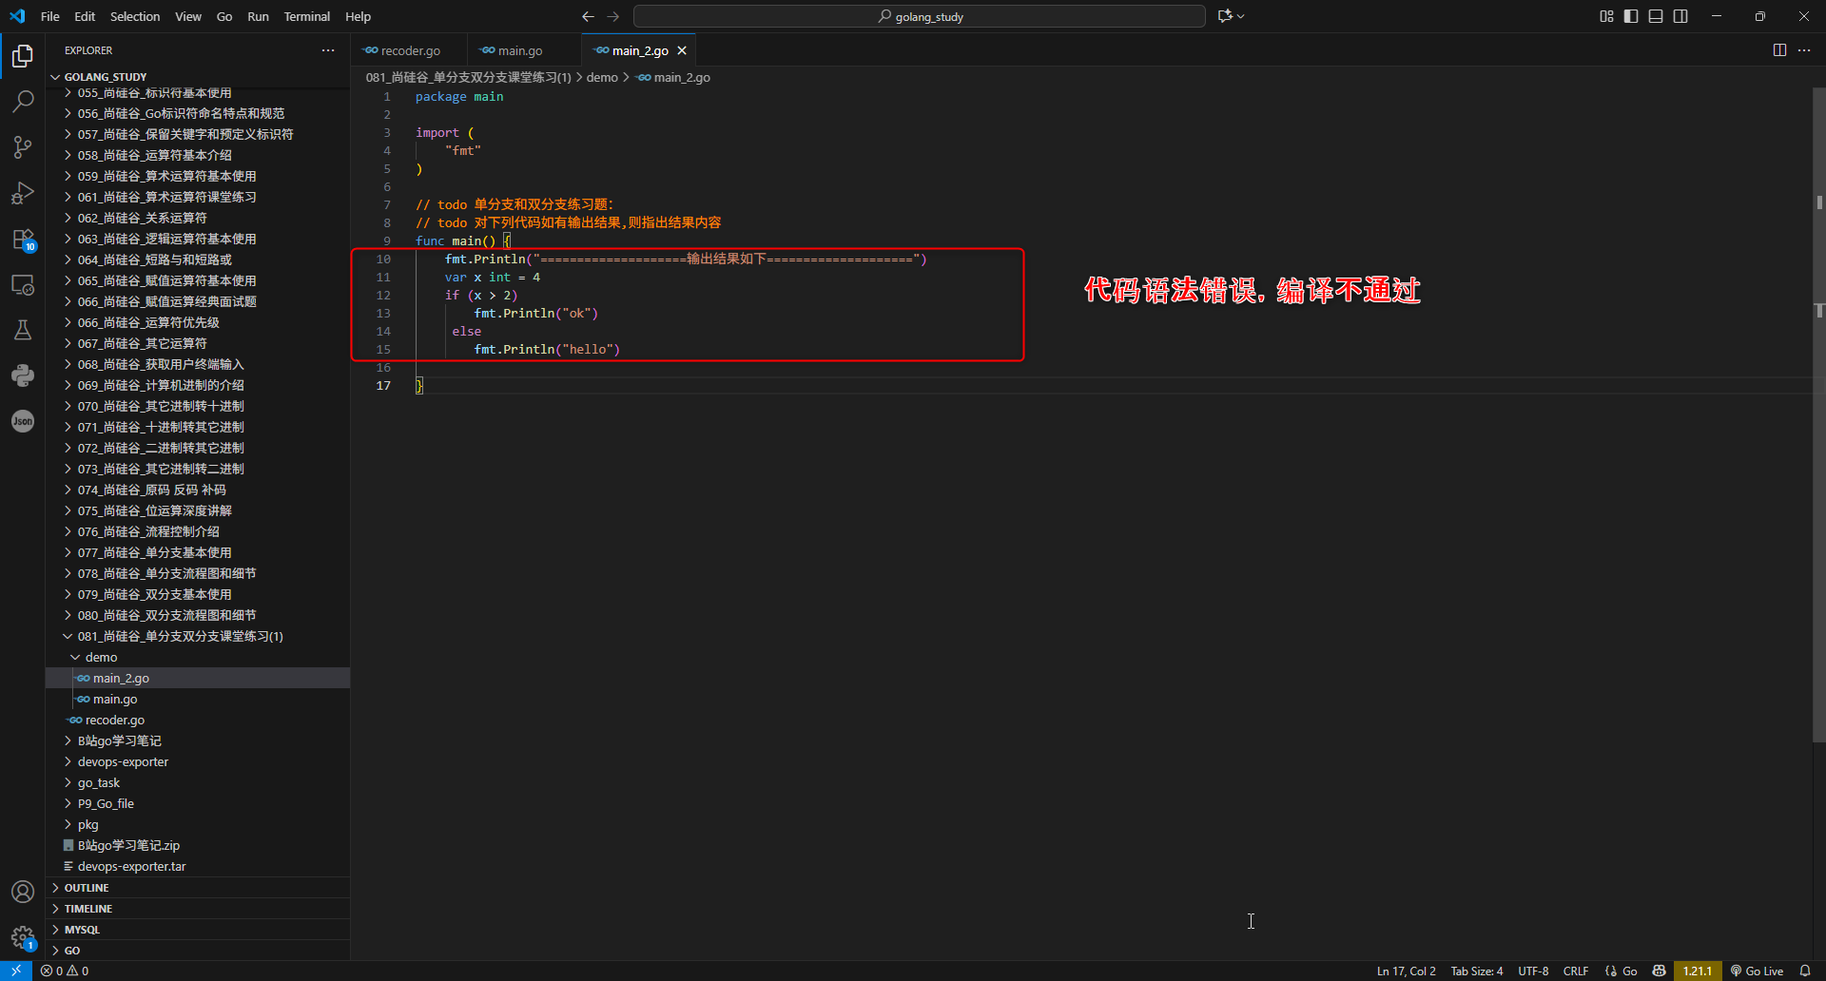This screenshot has height=981, width=1826.
Task: Expand the P9_Go_file folder
Action: [x=198, y=804]
